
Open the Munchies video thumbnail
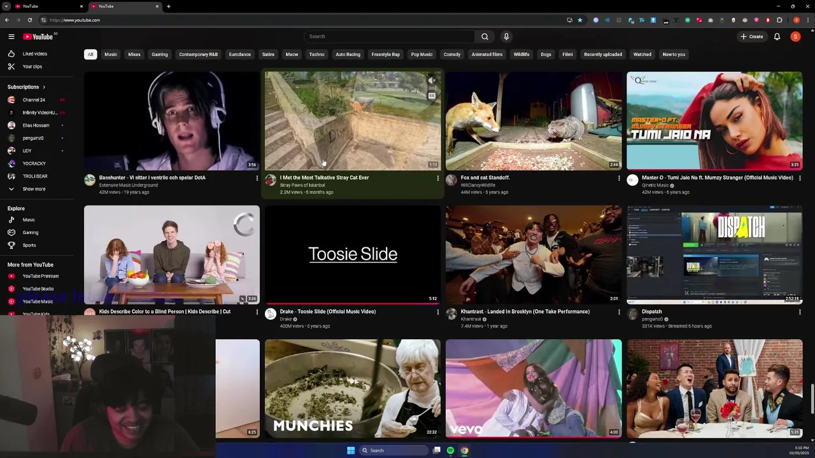click(353, 389)
